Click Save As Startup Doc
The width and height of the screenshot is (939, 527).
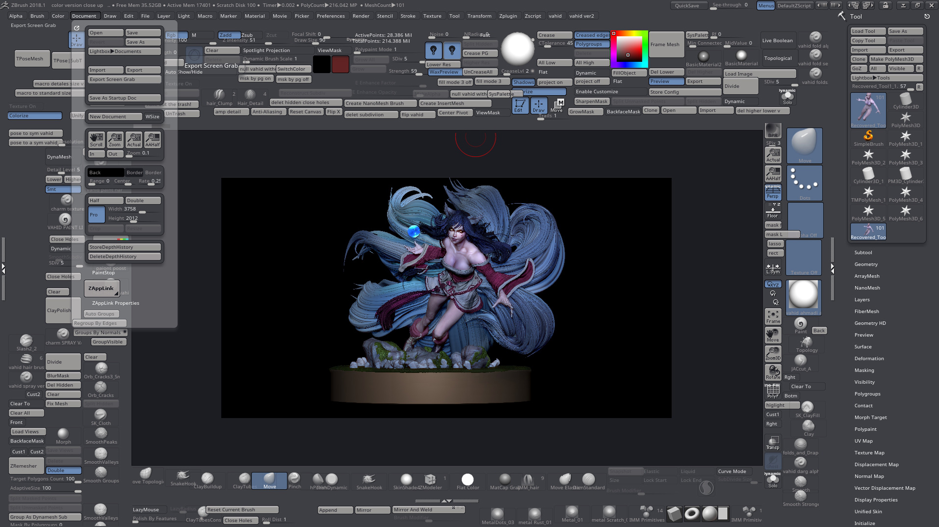pos(125,98)
